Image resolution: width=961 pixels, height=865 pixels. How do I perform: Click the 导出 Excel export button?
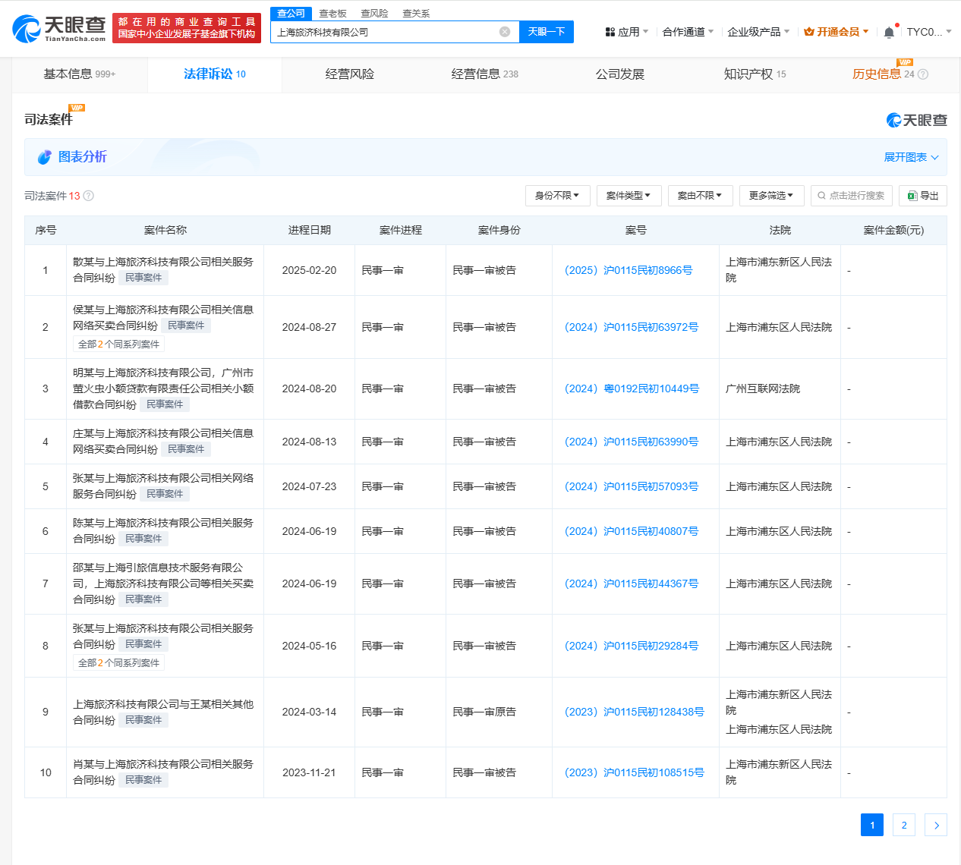(x=923, y=196)
